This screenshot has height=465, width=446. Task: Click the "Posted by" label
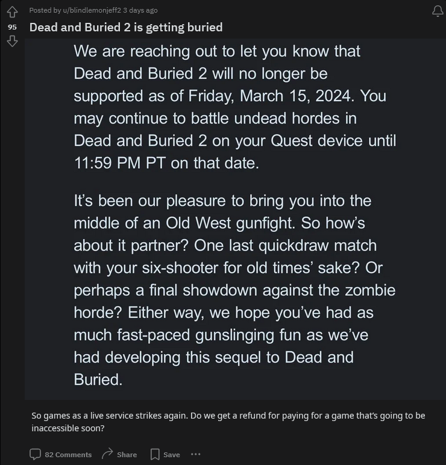coord(45,10)
